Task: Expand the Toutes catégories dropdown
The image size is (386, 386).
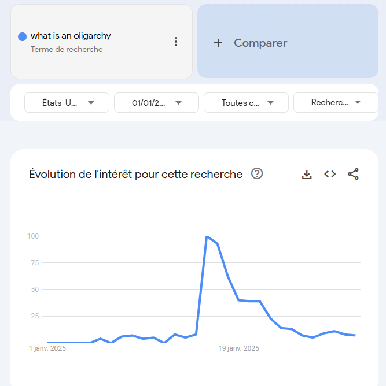Action: [x=247, y=103]
